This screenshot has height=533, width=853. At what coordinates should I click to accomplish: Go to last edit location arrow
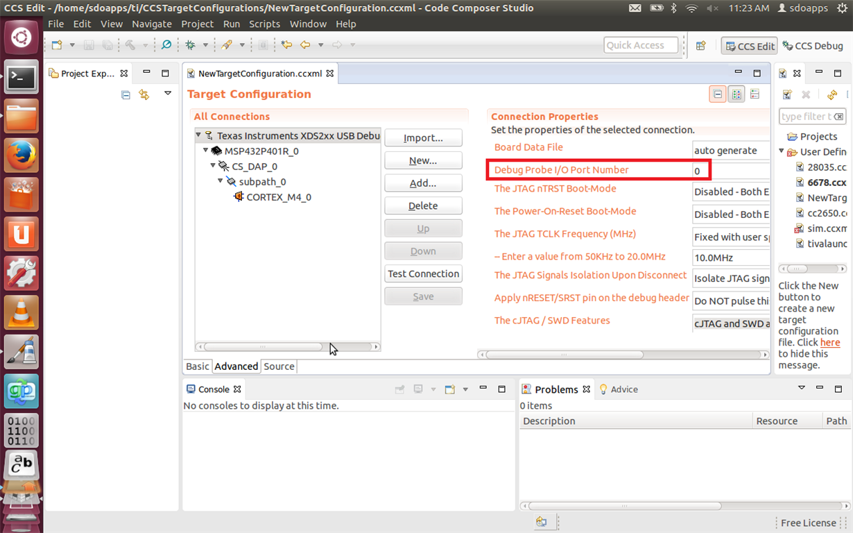point(287,45)
